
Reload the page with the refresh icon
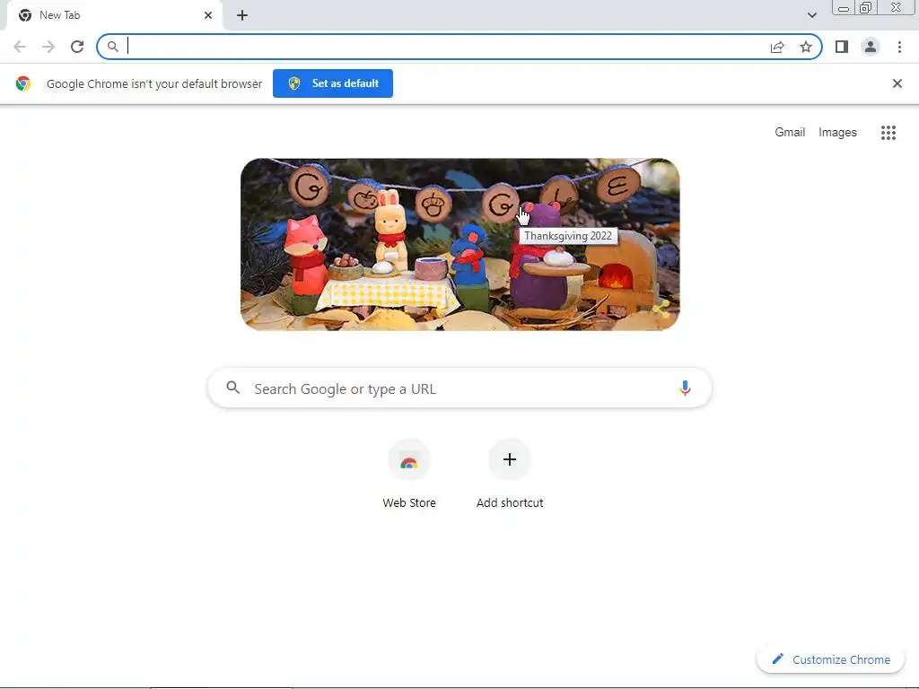coord(77,47)
